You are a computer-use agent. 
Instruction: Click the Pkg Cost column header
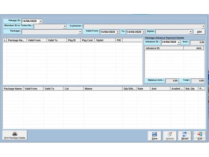point(88,40)
